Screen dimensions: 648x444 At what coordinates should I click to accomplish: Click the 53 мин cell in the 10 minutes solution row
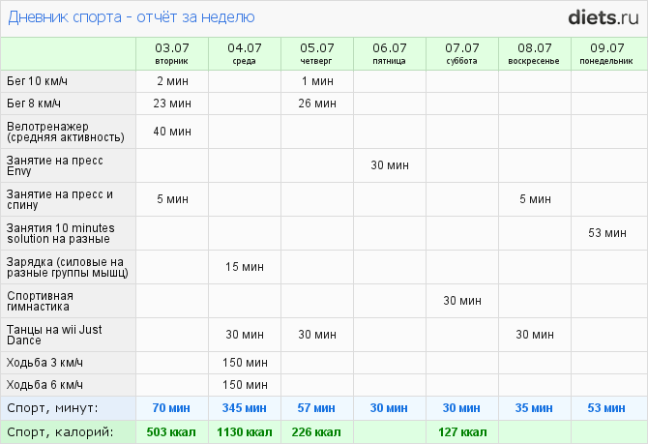(x=607, y=233)
